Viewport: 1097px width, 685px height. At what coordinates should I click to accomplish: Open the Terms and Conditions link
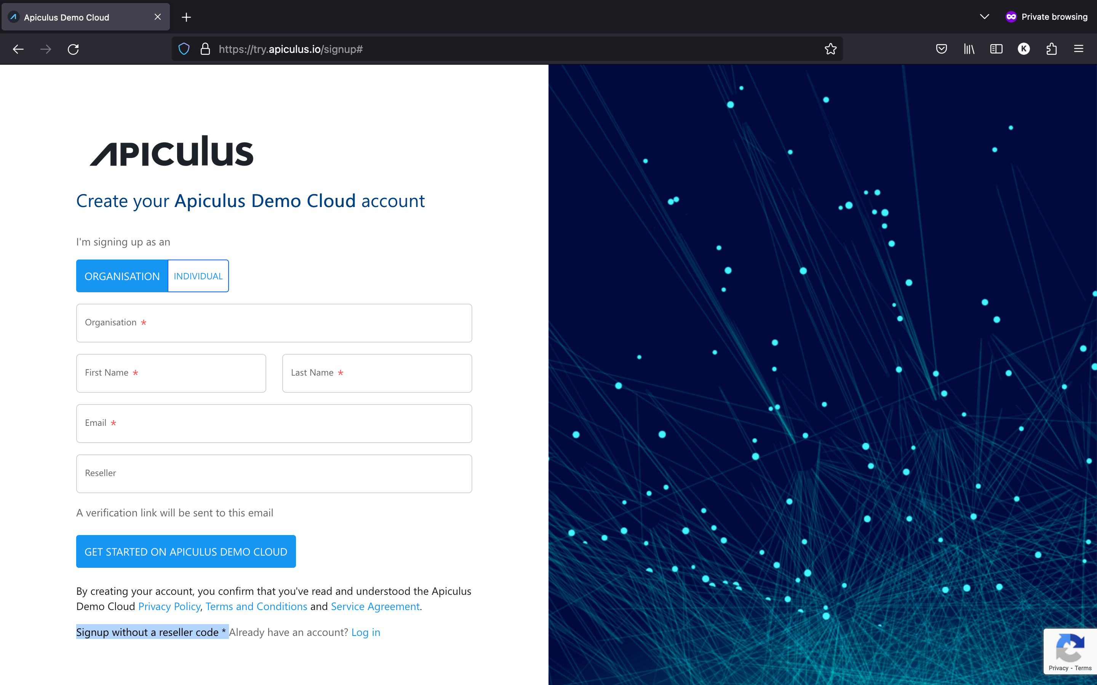(x=256, y=606)
